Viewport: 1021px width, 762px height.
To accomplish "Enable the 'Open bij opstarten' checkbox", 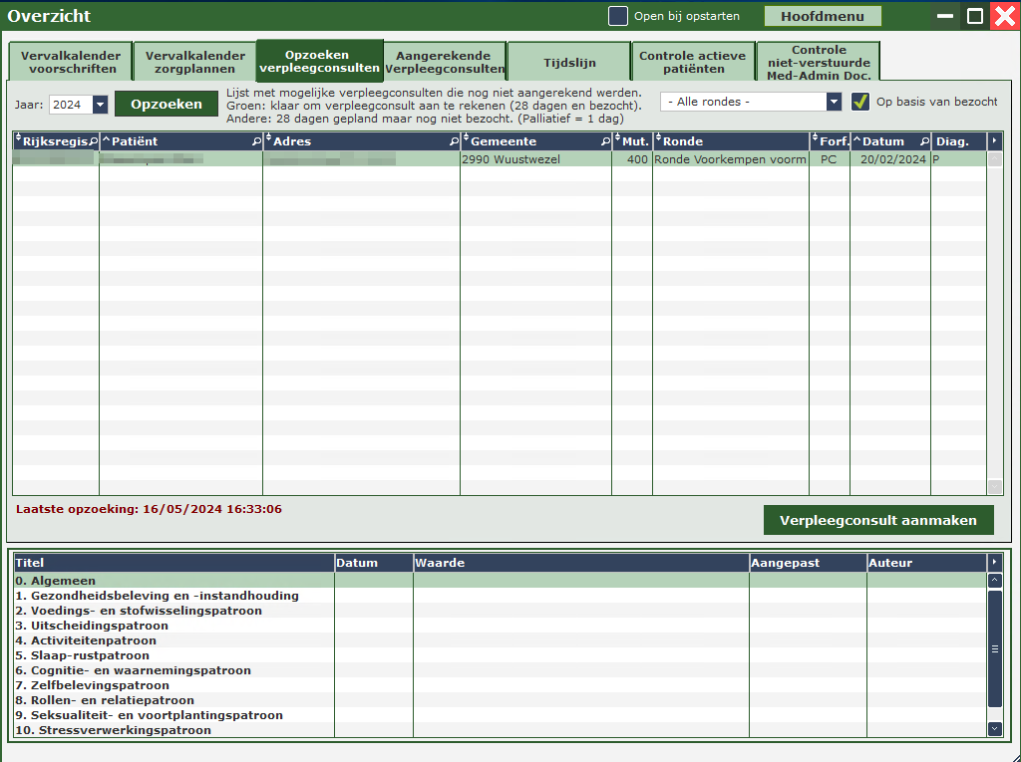I will pos(618,16).
